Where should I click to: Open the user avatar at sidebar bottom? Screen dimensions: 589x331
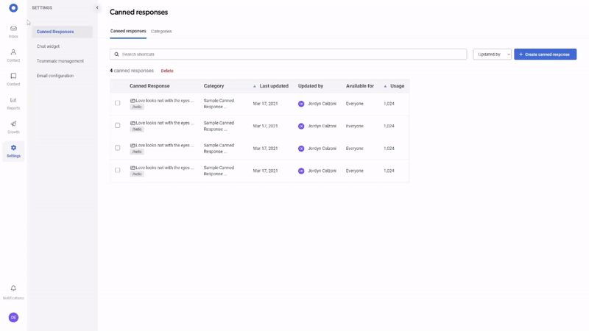(x=13, y=318)
